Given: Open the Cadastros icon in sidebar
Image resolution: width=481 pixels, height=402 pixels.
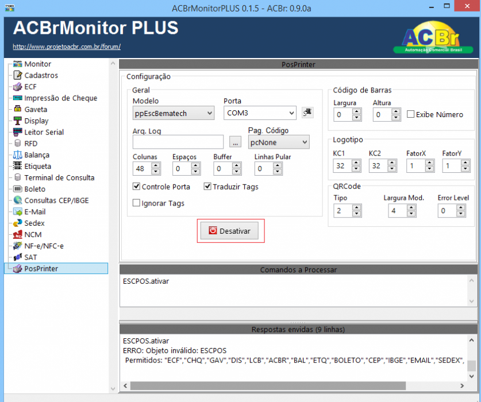Looking at the screenshot, I should [x=17, y=75].
